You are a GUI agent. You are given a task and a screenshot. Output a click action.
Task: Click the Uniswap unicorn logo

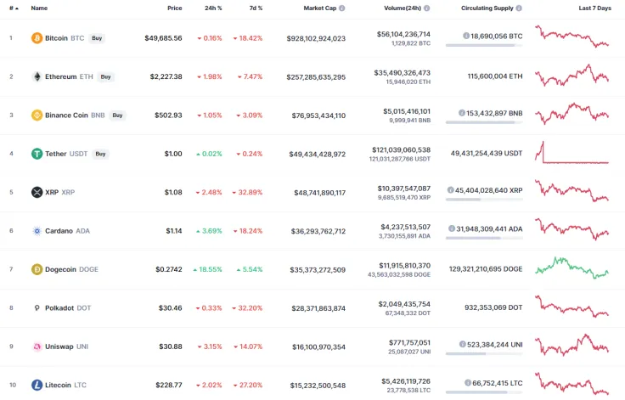tap(37, 346)
